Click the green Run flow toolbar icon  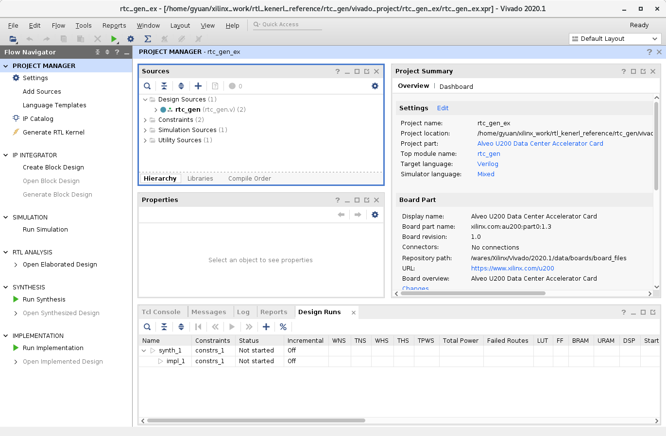pyautogui.click(x=114, y=39)
